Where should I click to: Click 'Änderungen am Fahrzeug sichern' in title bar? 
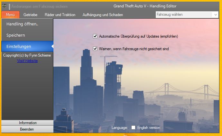pyautogui.click(x=39, y=6)
